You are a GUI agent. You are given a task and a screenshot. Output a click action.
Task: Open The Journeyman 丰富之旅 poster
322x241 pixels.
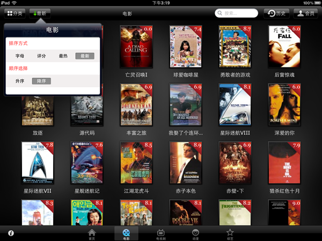click(x=136, y=104)
